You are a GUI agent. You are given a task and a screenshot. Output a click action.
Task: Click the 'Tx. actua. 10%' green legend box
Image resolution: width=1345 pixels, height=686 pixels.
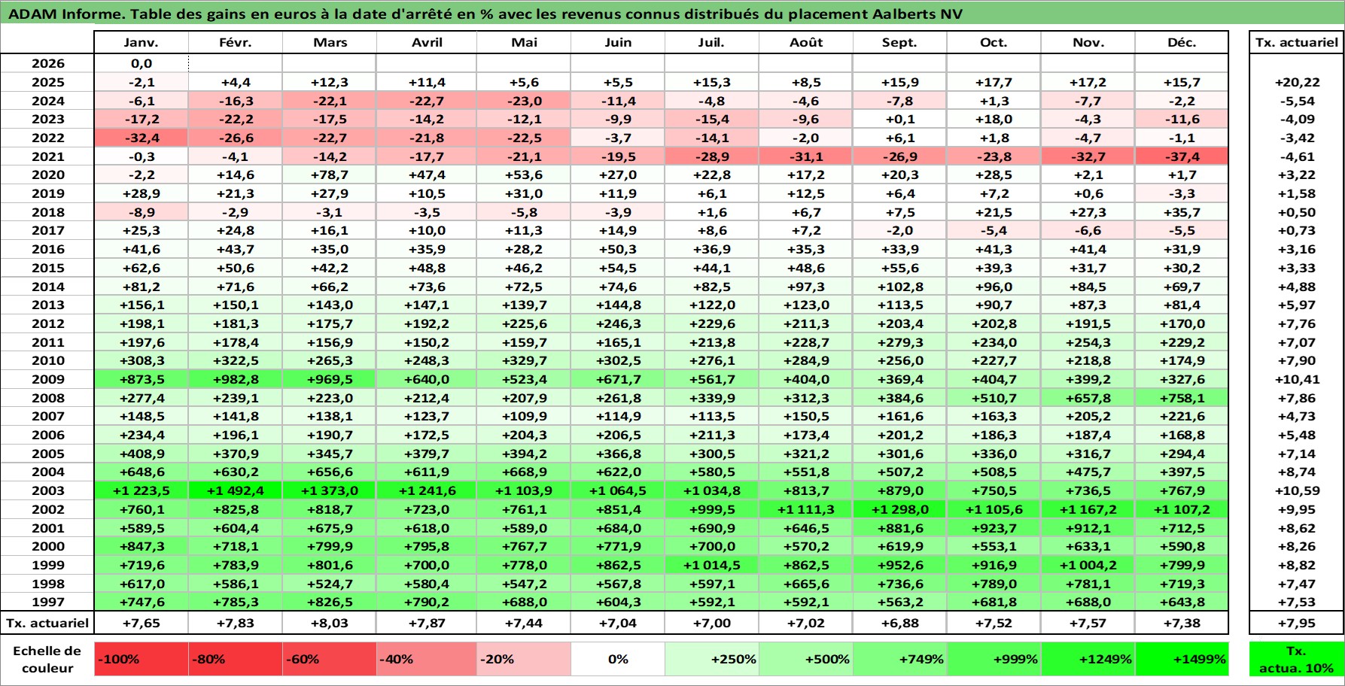pyautogui.click(x=1296, y=659)
